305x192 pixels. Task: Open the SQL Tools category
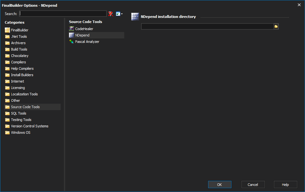pyautogui.click(x=19, y=113)
